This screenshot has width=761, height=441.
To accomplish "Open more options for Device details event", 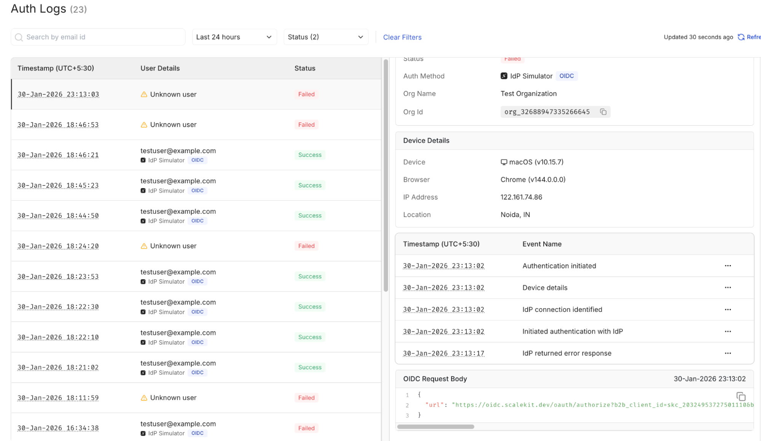I will [x=727, y=288].
